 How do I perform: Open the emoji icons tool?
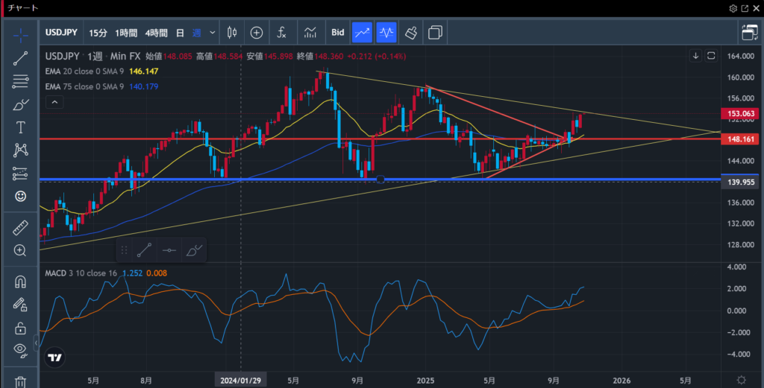point(21,196)
